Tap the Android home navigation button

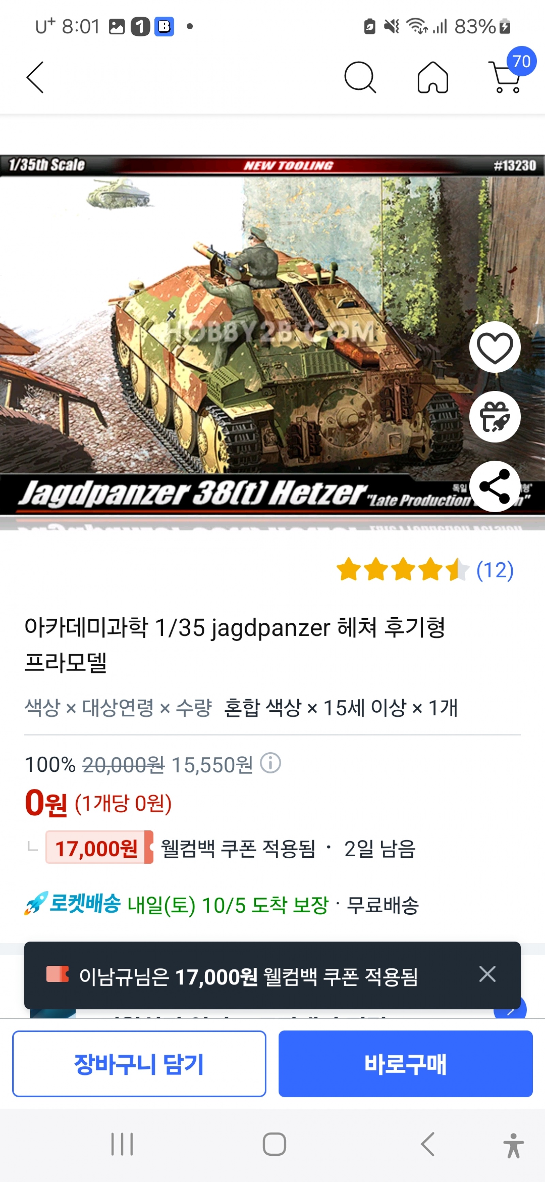coord(274,1144)
